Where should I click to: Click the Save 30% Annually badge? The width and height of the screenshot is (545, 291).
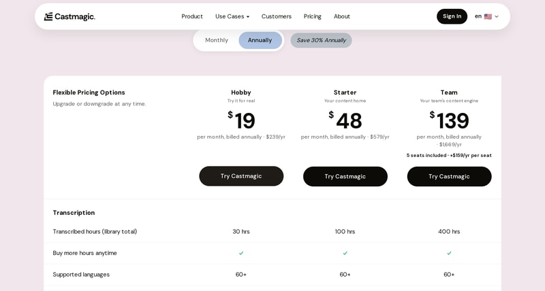[321, 40]
